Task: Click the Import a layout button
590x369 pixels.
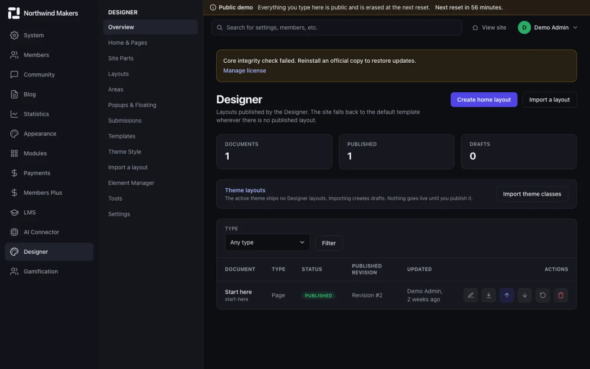Action: pyautogui.click(x=549, y=100)
